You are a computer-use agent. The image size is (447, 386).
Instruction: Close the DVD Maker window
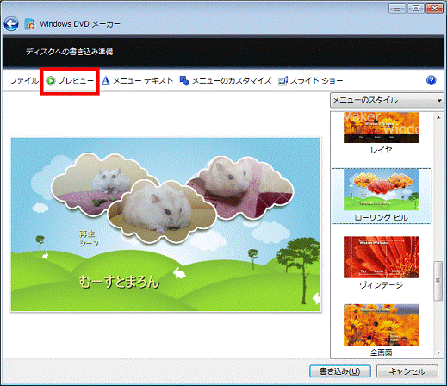point(434,9)
